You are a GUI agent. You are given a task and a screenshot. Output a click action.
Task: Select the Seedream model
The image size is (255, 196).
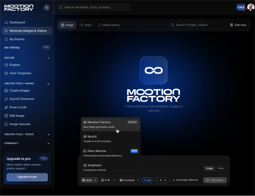tap(111, 167)
